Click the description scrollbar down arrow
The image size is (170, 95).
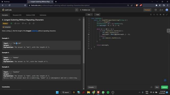coord(84,89)
